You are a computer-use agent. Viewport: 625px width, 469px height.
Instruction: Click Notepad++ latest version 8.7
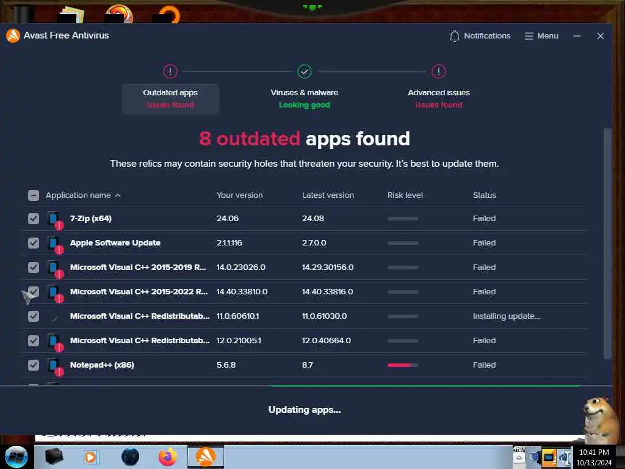point(308,365)
